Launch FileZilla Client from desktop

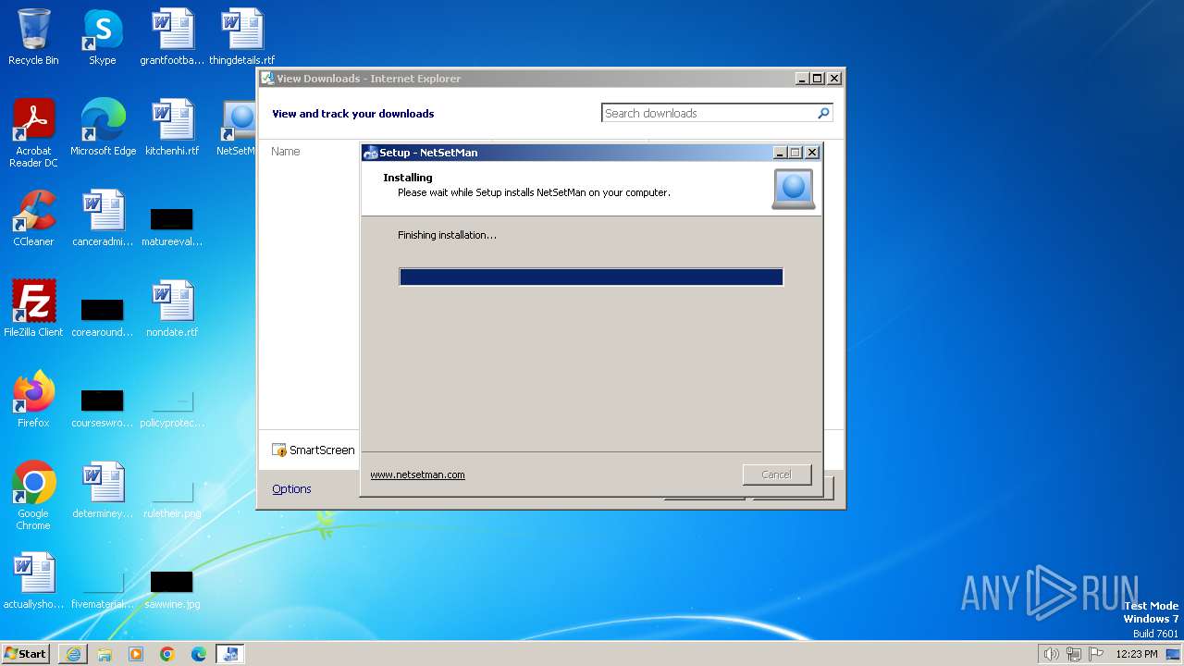point(33,309)
